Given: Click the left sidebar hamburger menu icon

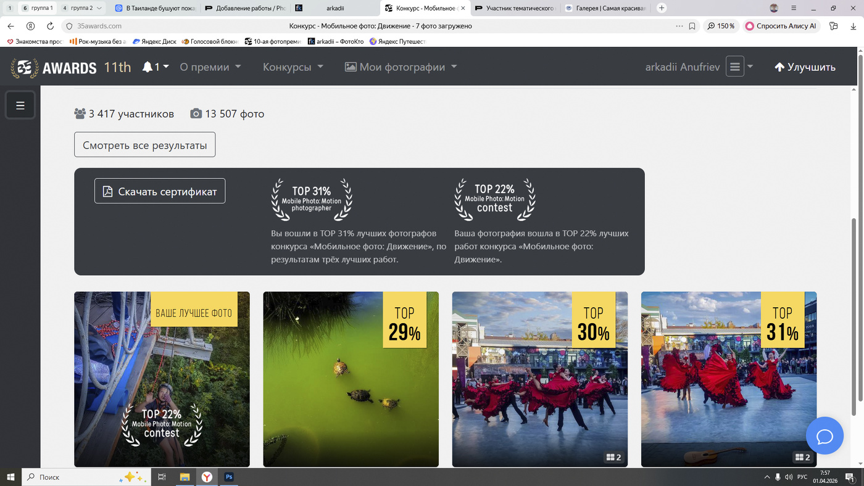Looking at the screenshot, I should (20, 105).
